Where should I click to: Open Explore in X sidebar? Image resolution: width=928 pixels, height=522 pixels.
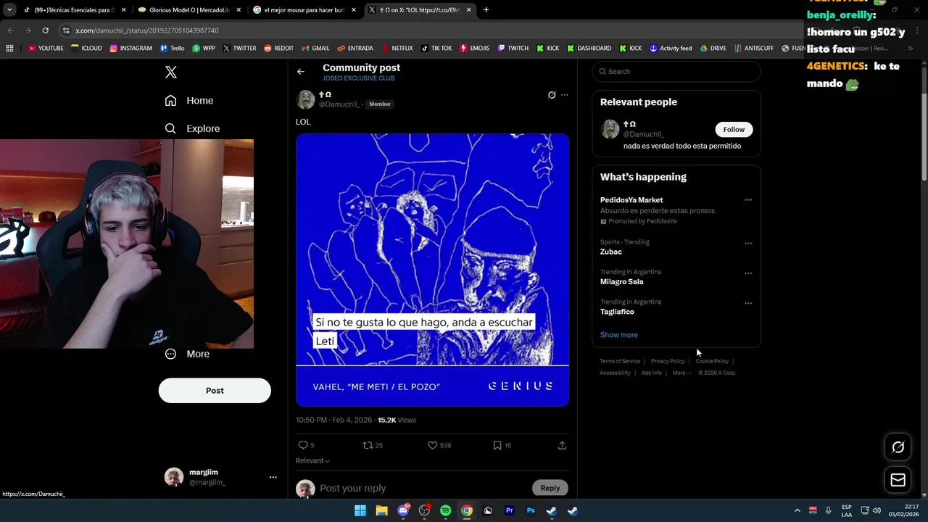192,128
